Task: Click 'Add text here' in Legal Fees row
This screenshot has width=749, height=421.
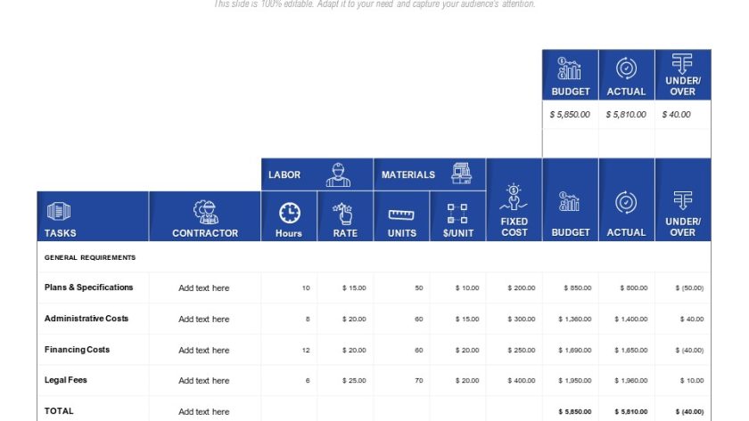Action: pyautogui.click(x=204, y=380)
